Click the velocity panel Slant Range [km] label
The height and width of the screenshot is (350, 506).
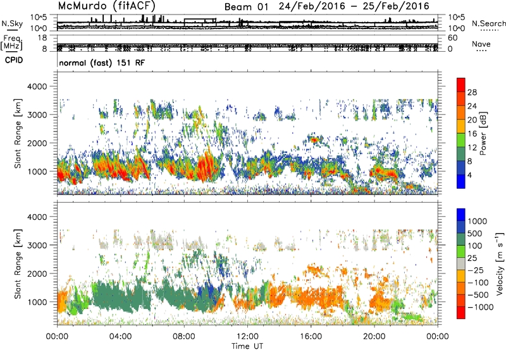(18, 263)
